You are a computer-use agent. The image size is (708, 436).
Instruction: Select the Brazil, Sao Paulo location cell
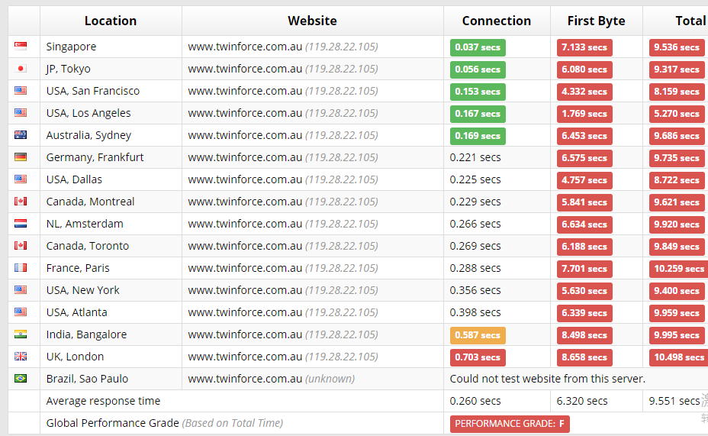[111, 379]
